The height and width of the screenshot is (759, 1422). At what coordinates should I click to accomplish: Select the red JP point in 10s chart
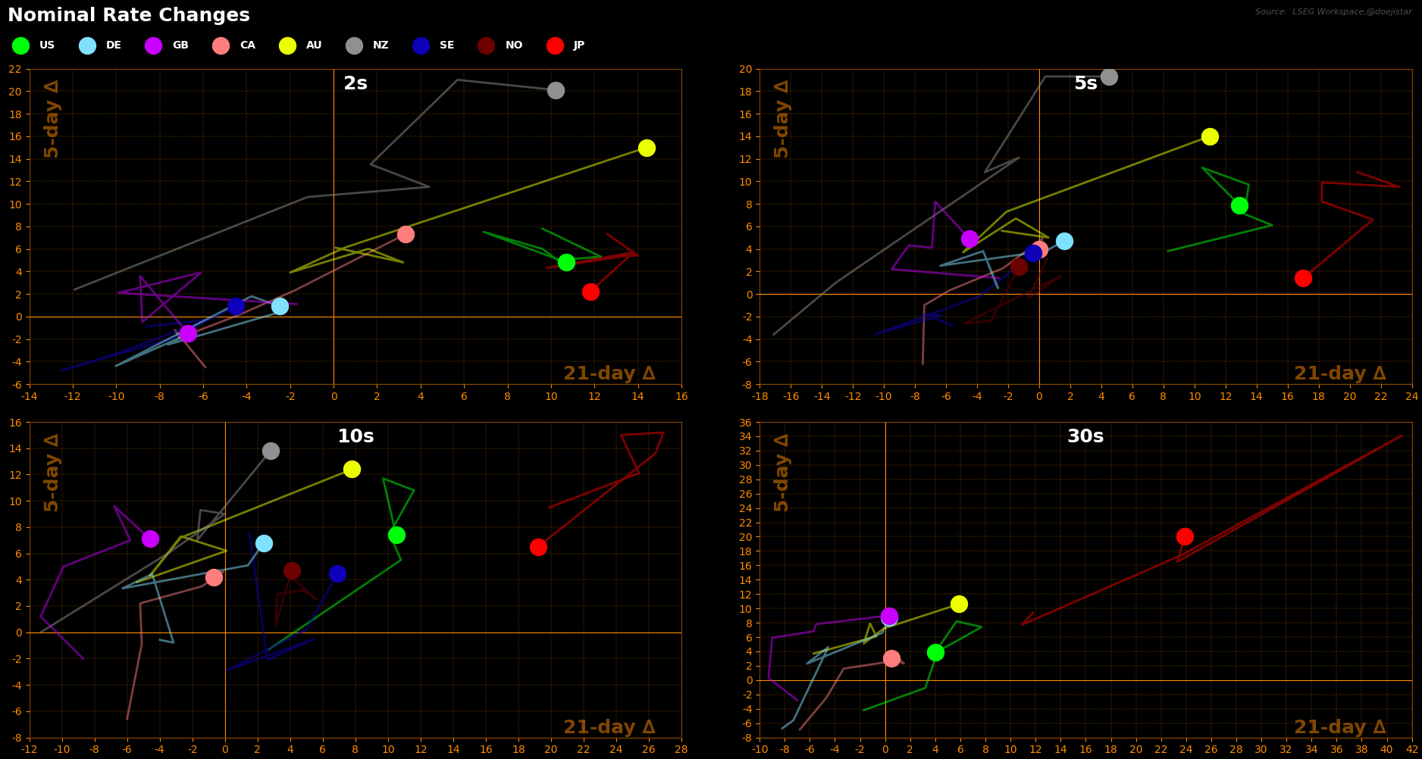coord(538,547)
